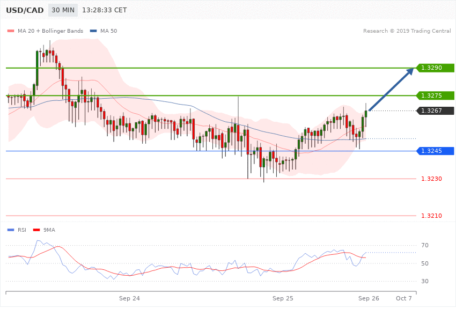Click the green 1.3290 resistance price tag
The width and height of the screenshot is (456, 309).
[435, 68]
